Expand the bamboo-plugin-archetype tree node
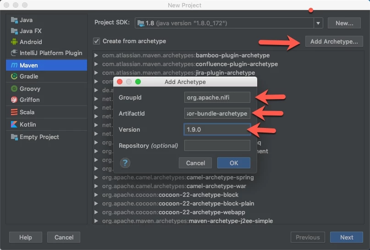Screen dimensions: 370x250 96,55
